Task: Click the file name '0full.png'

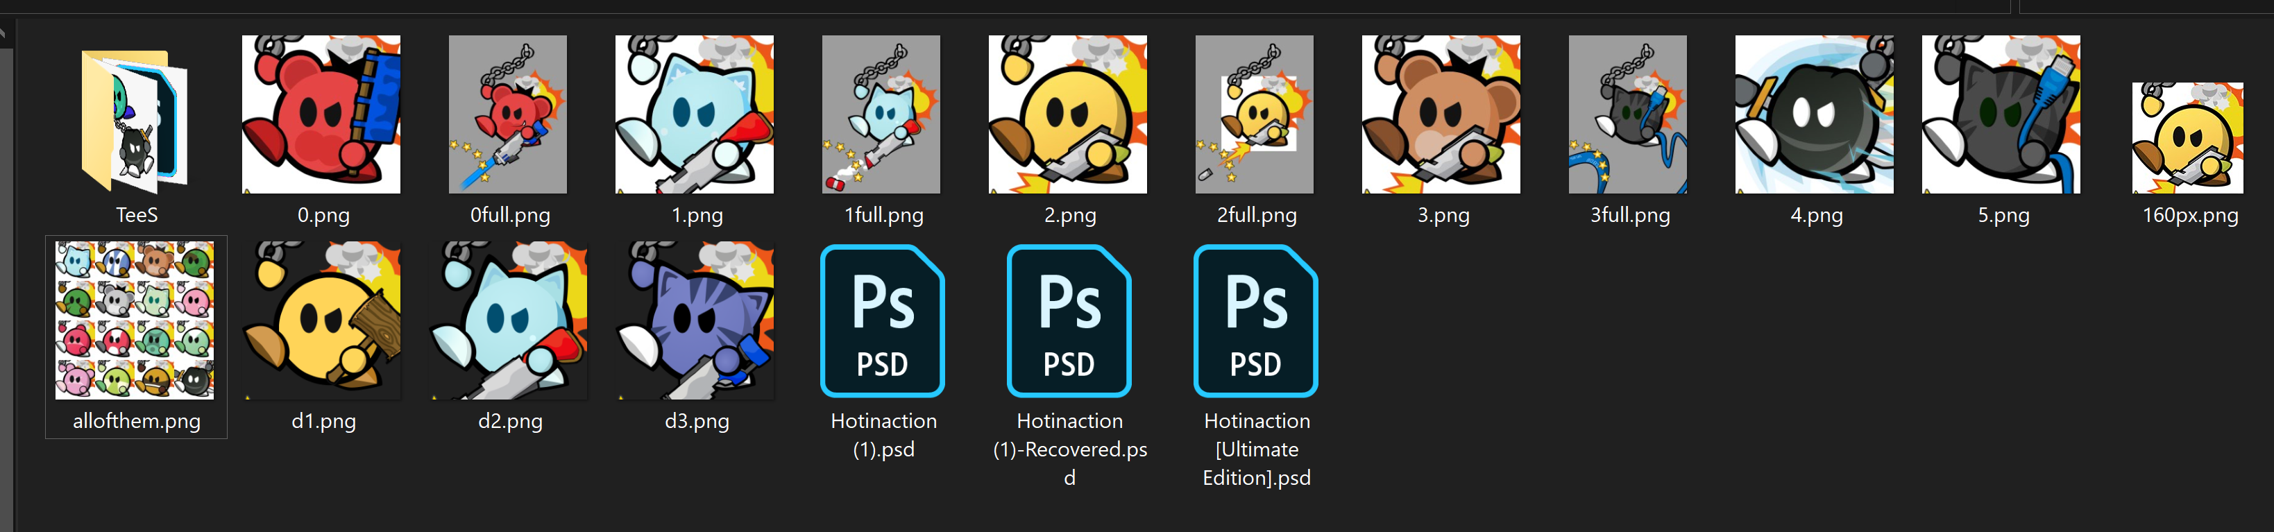Action: click(x=510, y=215)
